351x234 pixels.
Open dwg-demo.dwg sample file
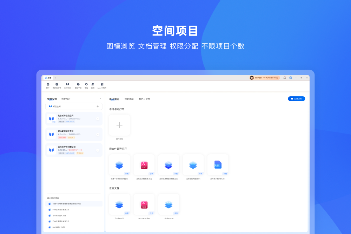(x=144, y=204)
